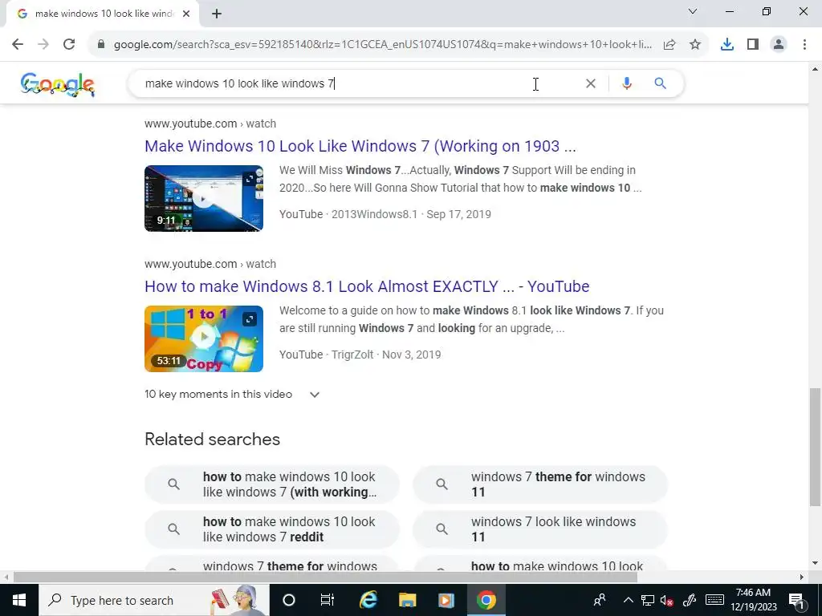Open the media player taskbar icon

click(x=446, y=600)
